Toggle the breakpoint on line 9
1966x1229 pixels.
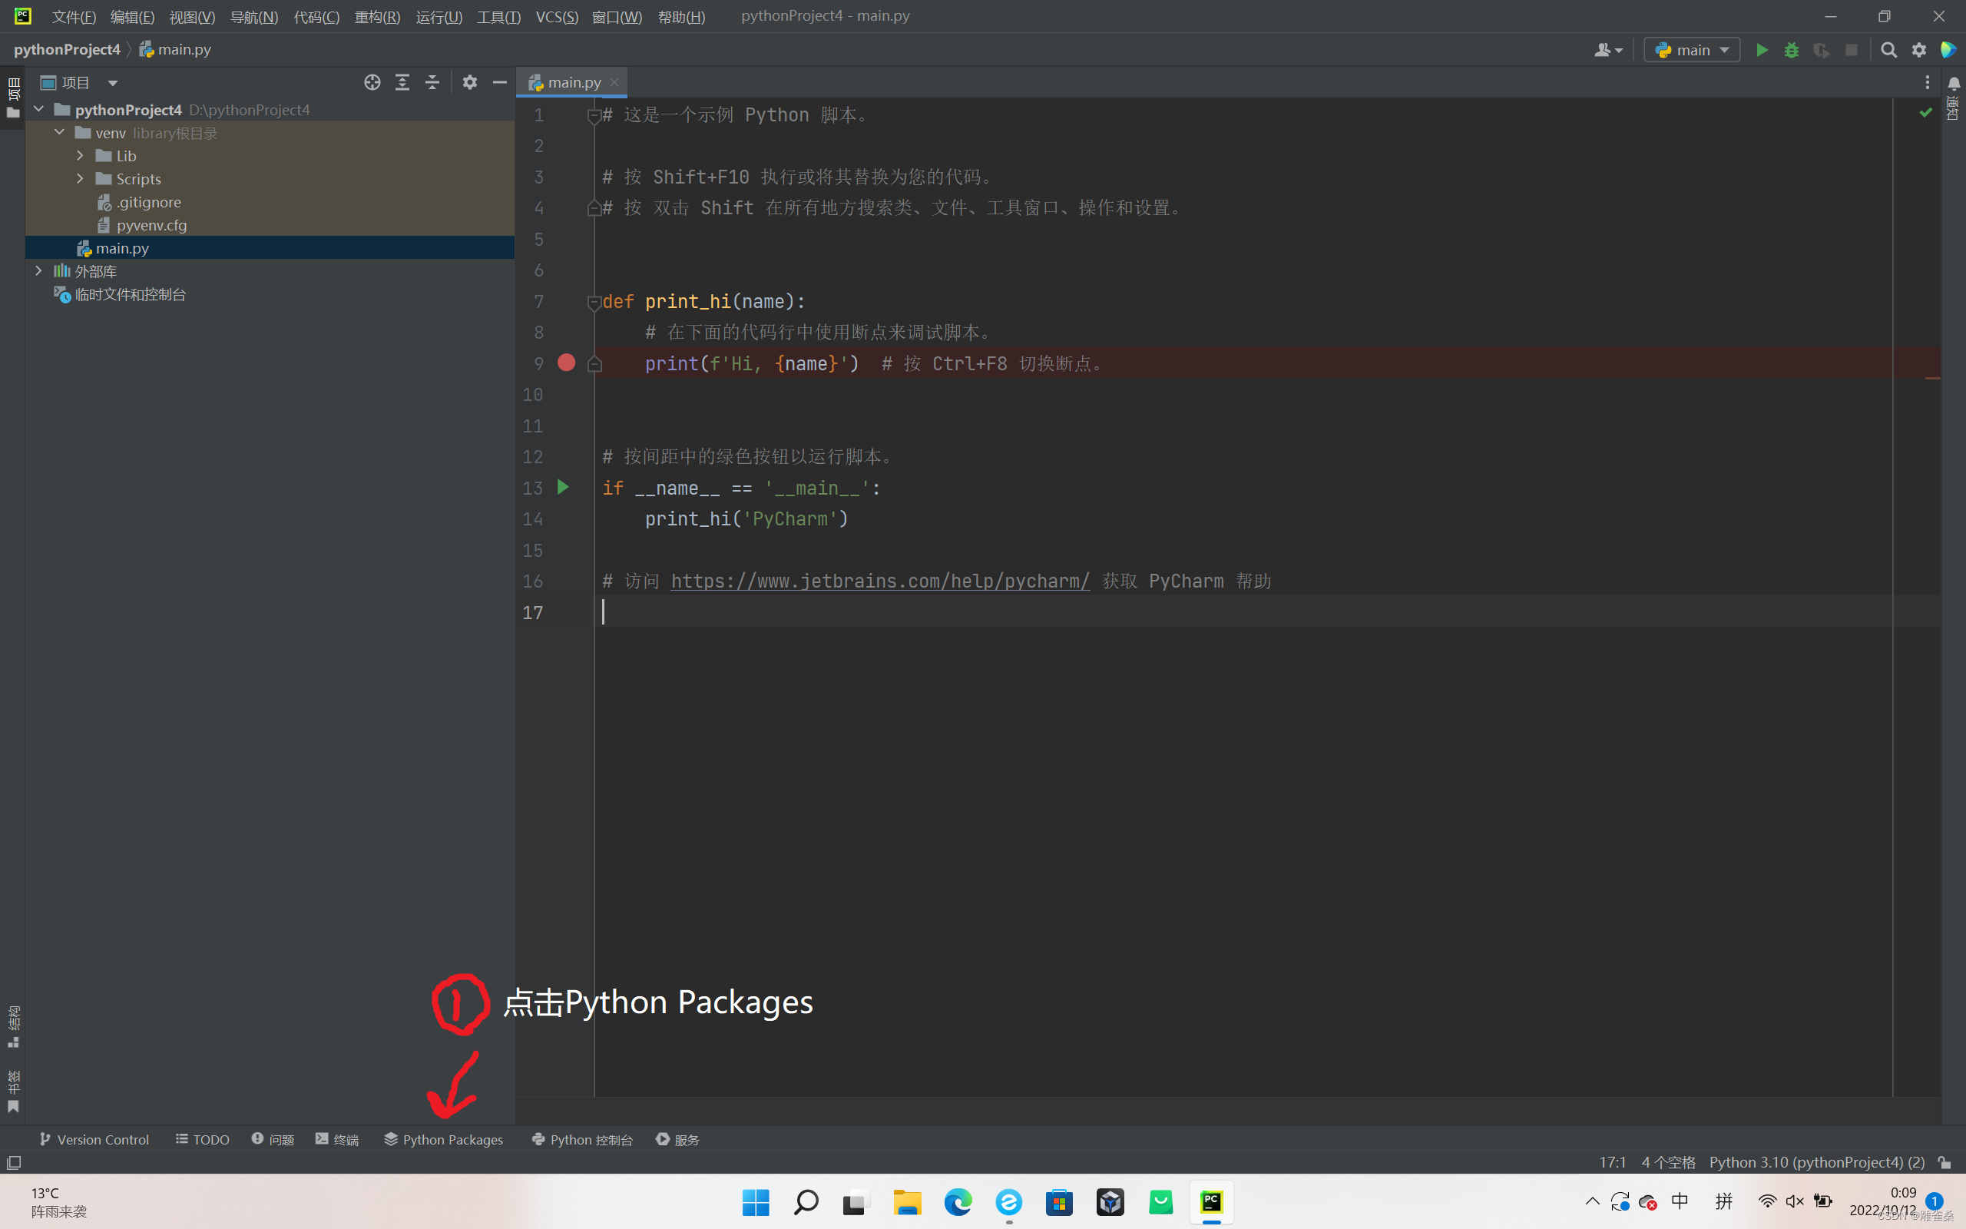(x=566, y=363)
